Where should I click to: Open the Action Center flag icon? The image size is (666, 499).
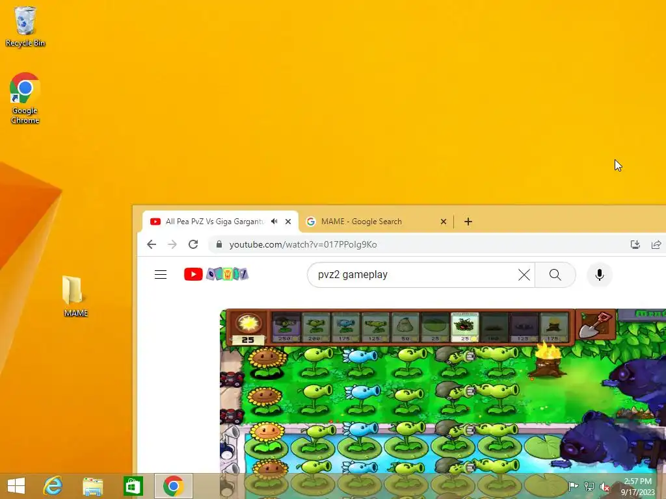tap(574, 486)
